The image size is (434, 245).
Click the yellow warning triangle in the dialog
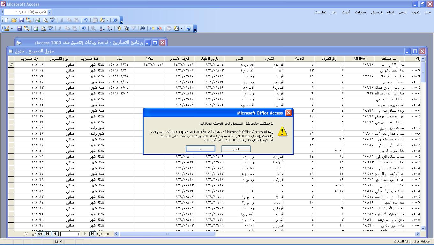(282, 131)
